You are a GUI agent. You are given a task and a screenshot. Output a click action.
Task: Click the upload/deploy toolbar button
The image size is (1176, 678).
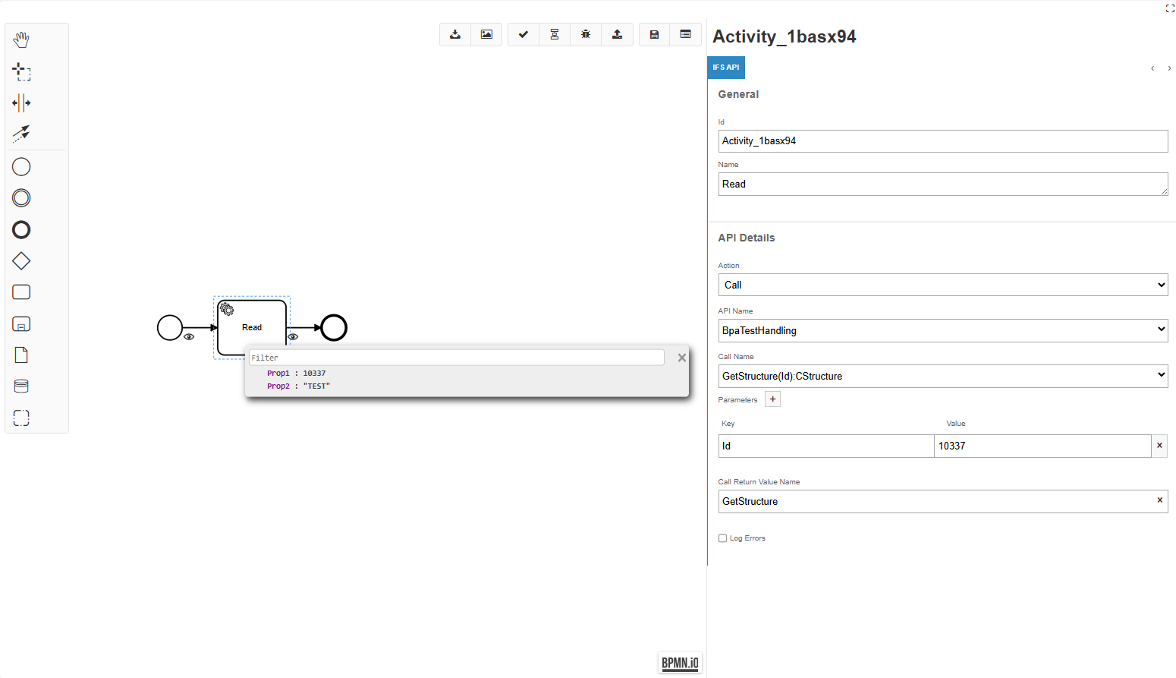click(x=617, y=34)
